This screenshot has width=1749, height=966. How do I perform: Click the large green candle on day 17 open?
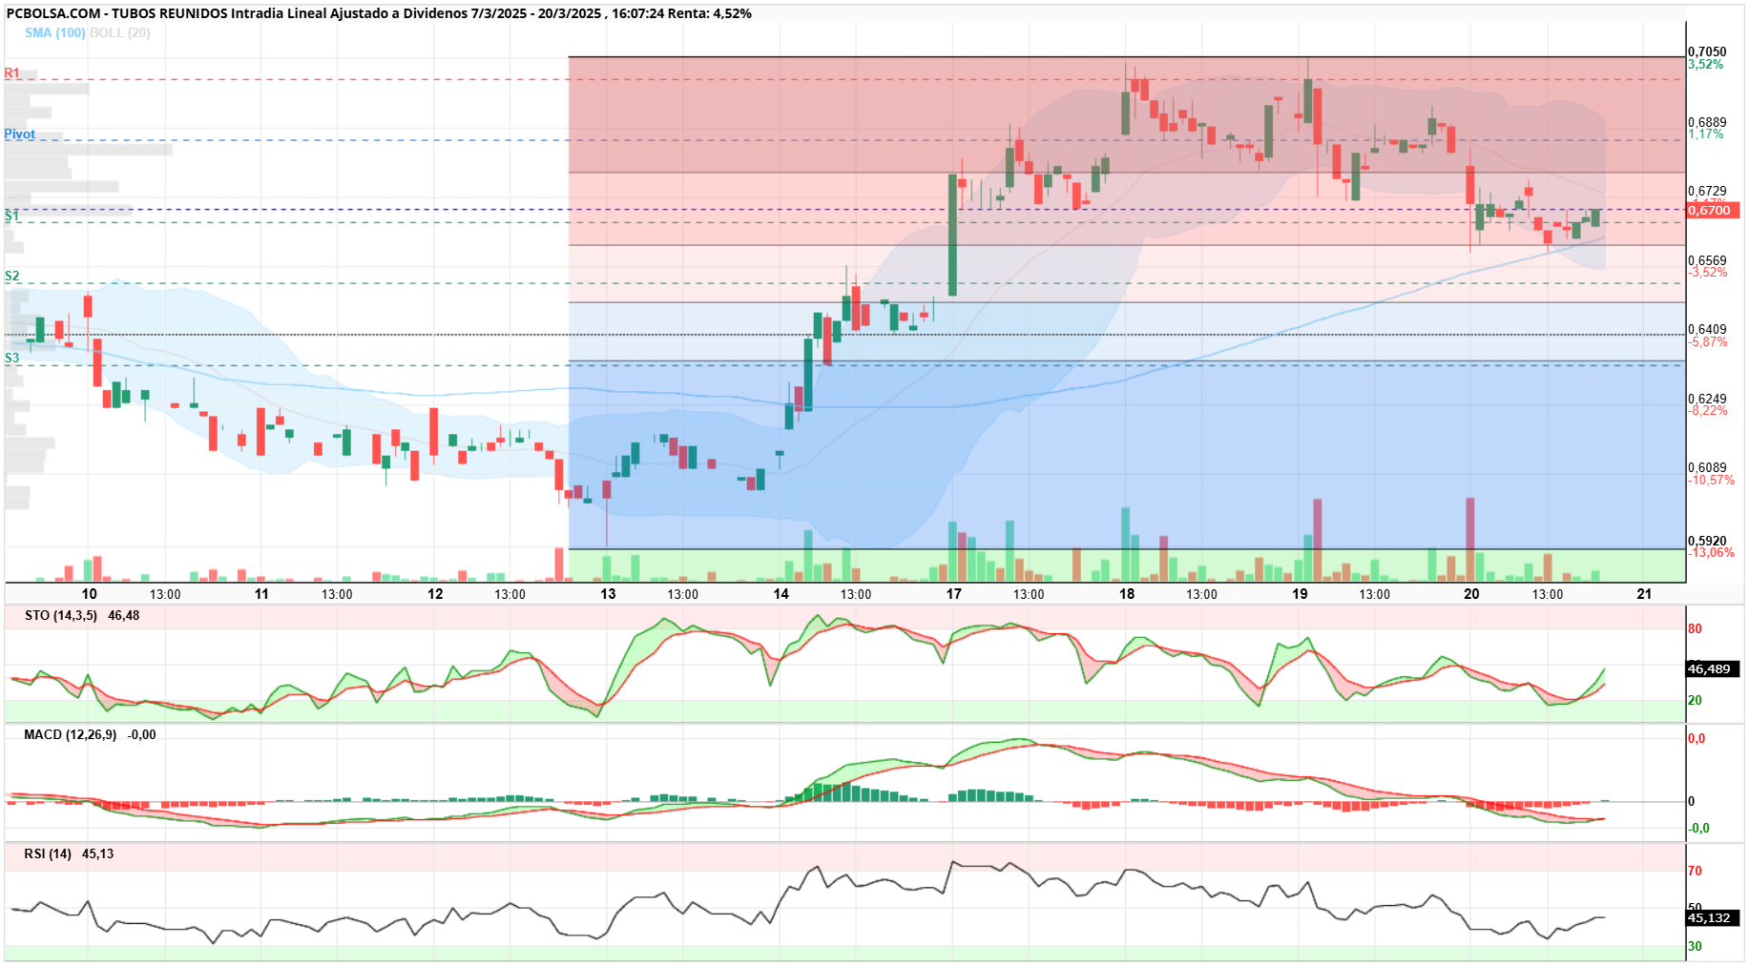coord(952,235)
